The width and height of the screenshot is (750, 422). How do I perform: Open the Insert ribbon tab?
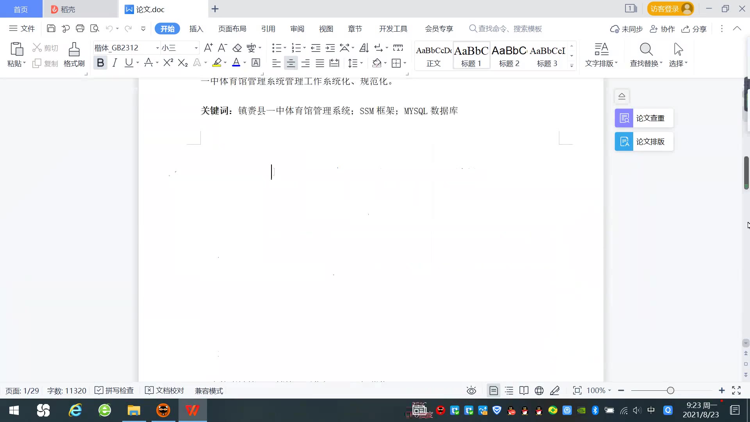(x=196, y=29)
